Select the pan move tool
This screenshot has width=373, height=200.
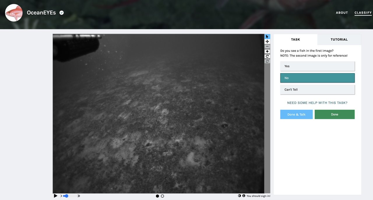click(267, 41)
